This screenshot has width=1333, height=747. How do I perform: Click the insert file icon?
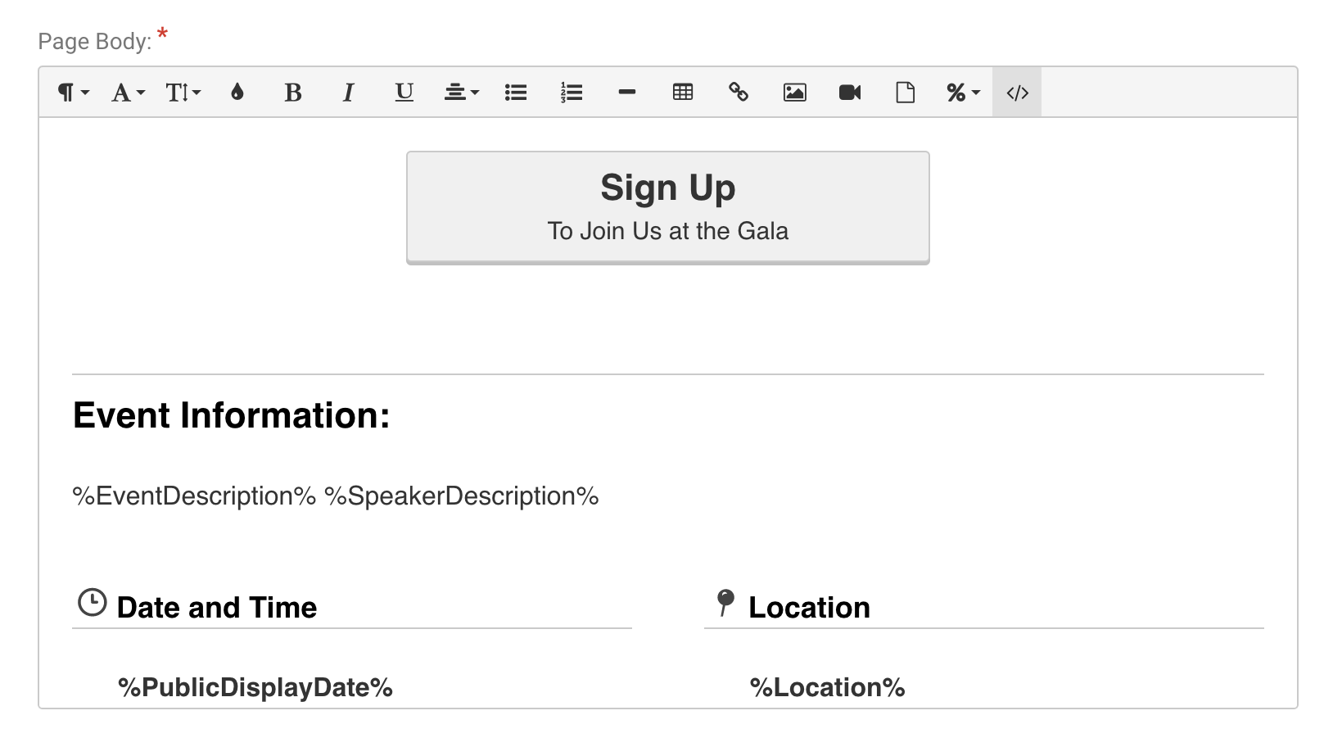[x=906, y=93]
